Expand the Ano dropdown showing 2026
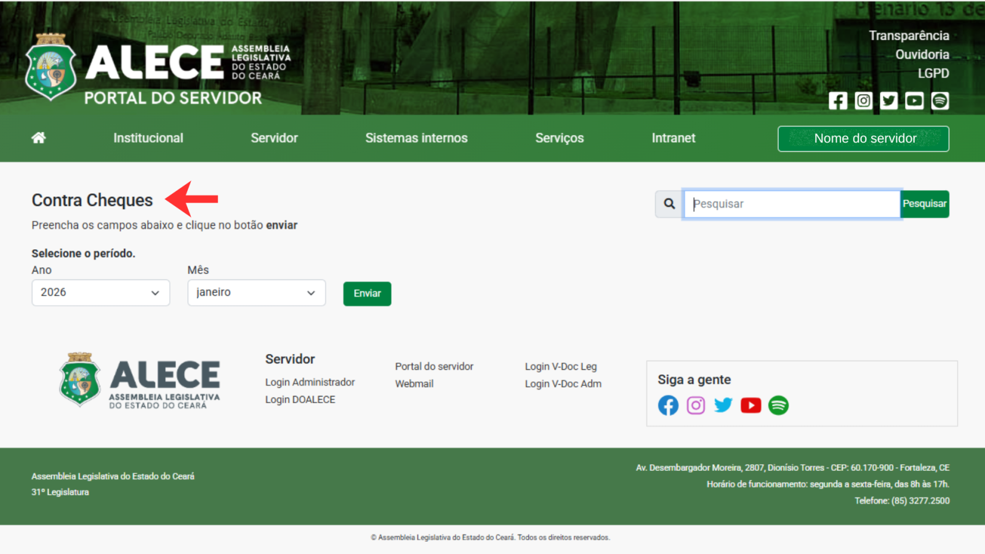This screenshot has height=554, width=985. (x=100, y=293)
